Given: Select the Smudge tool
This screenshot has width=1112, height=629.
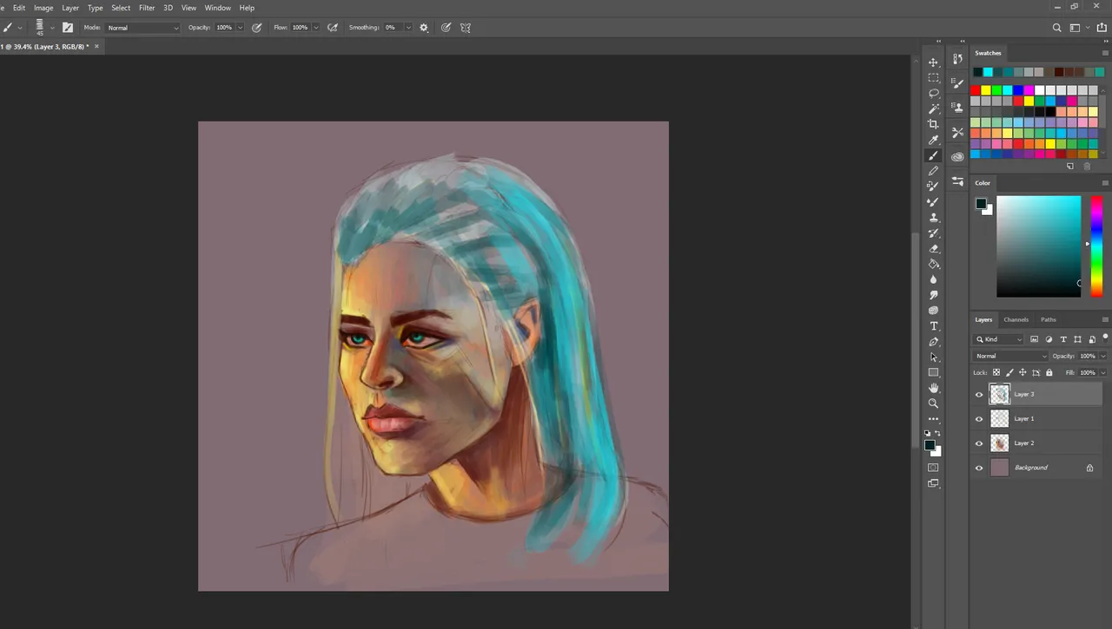Looking at the screenshot, I should (934, 295).
